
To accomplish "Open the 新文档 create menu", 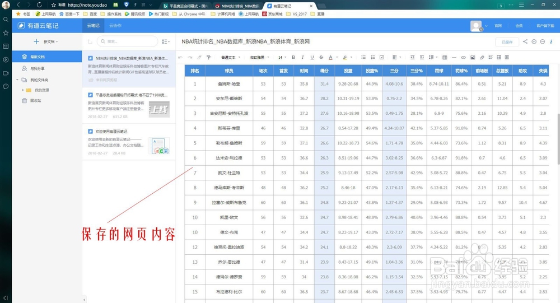I will [x=46, y=42].
